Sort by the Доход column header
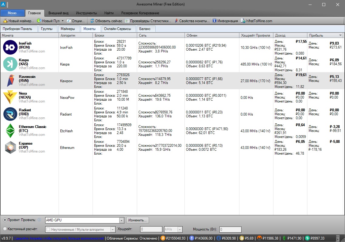The height and width of the screenshot is (242, 345). click(290, 35)
